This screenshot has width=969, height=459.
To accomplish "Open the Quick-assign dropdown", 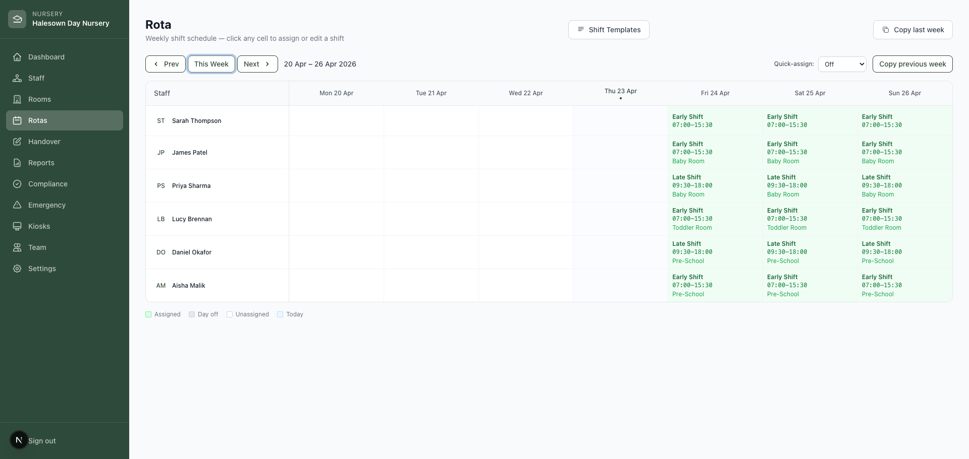I will (842, 64).
